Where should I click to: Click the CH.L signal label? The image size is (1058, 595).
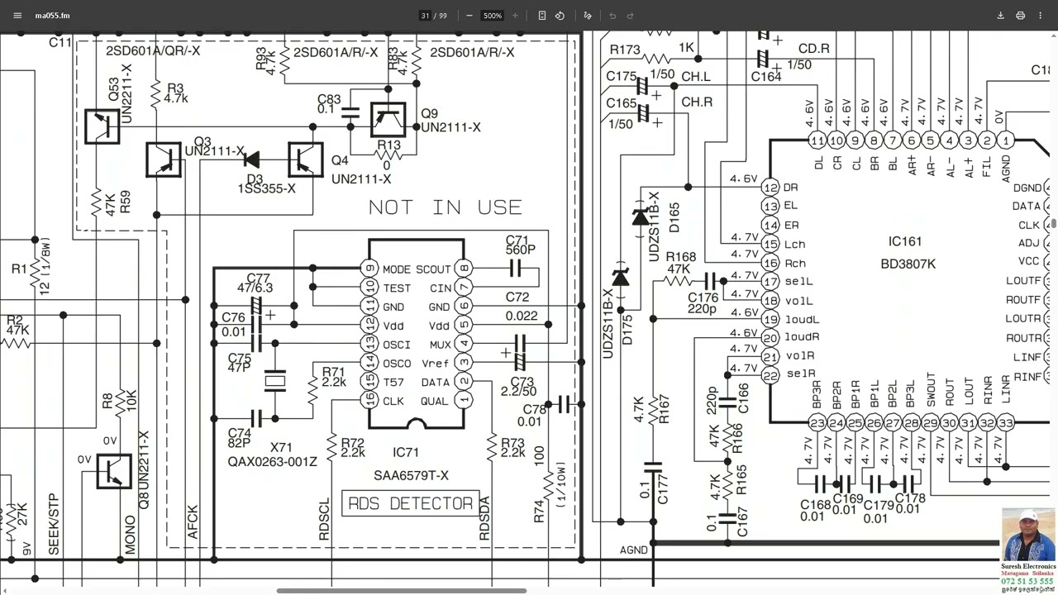696,76
